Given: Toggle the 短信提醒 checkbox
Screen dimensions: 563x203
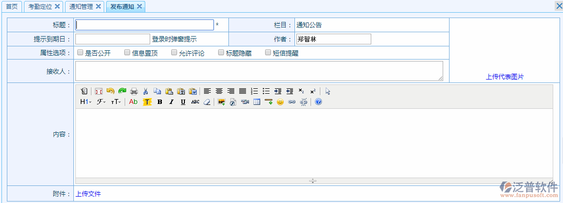Looking at the screenshot, I should [x=268, y=53].
